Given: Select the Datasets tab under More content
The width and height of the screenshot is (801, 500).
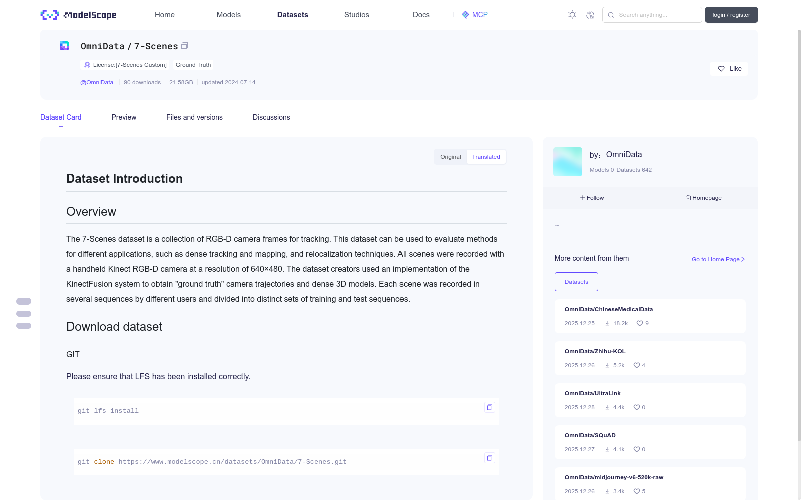Looking at the screenshot, I should pos(576,282).
